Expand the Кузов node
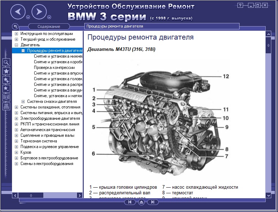 pos(16,152)
